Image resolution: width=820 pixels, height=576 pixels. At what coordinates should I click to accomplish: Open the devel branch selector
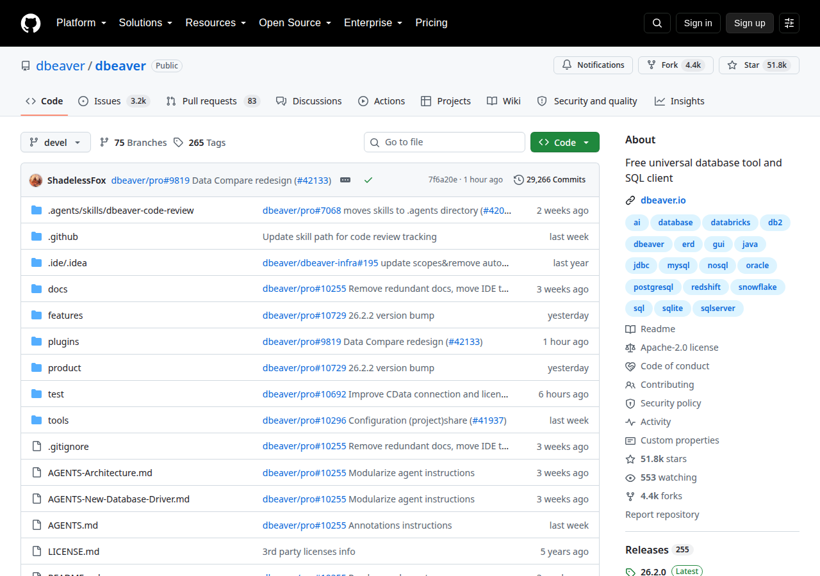point(56,142)
